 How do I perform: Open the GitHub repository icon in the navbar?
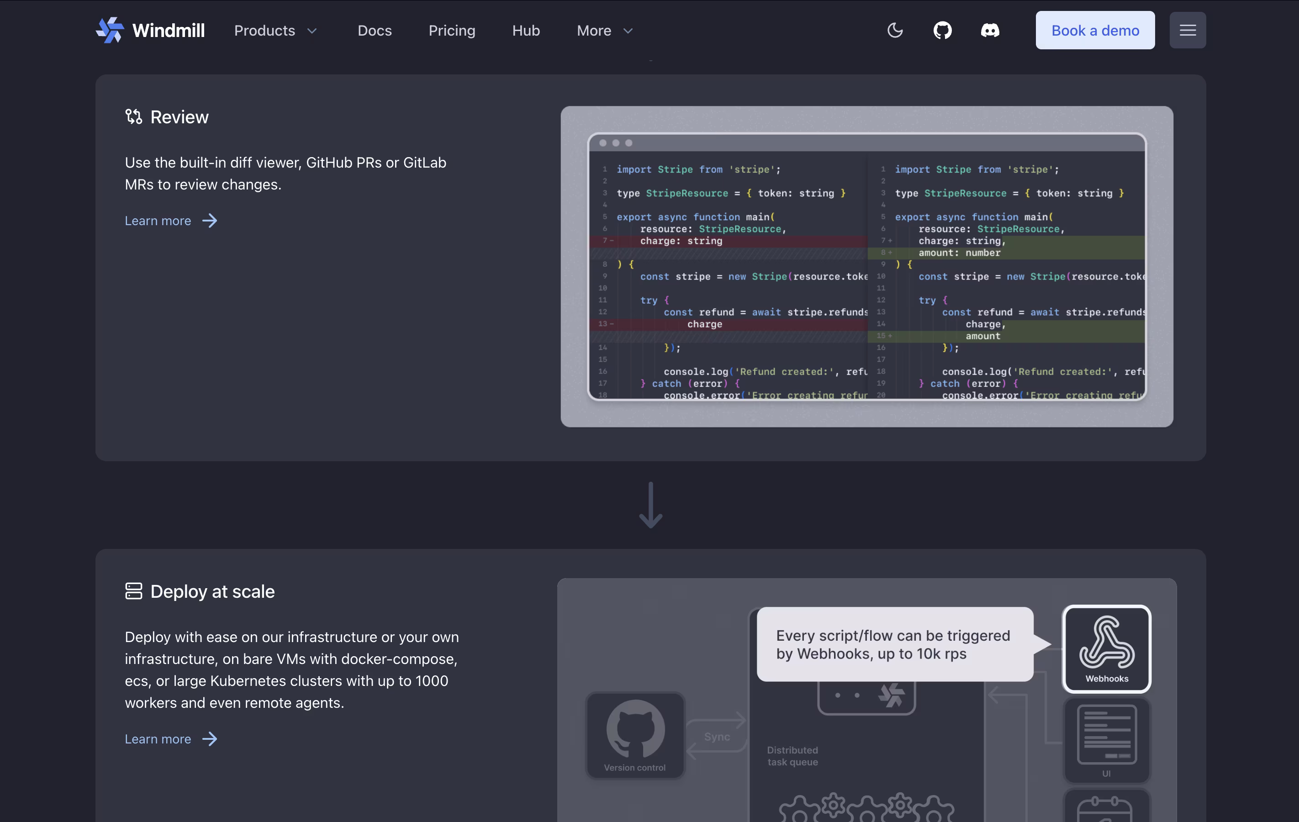tap(942, 30)
